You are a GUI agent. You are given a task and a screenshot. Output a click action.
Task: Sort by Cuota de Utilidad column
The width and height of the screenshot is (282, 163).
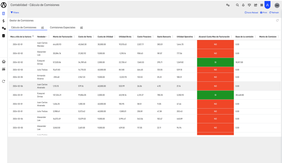pos(105,37)
